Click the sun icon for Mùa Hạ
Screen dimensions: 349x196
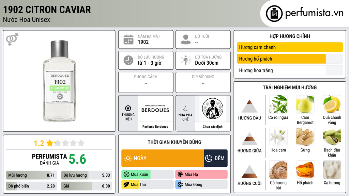coord(180,175)
